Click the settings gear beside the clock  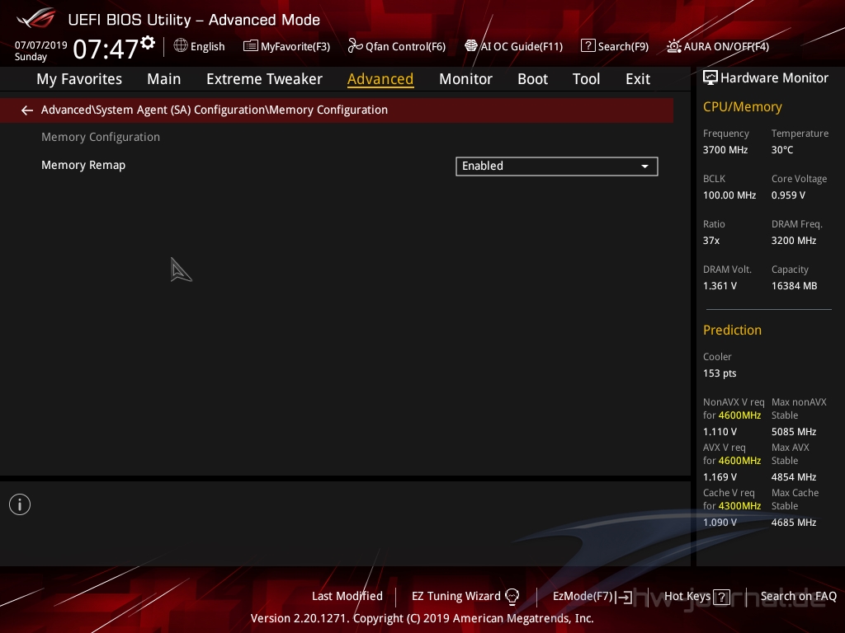(148, 43)
